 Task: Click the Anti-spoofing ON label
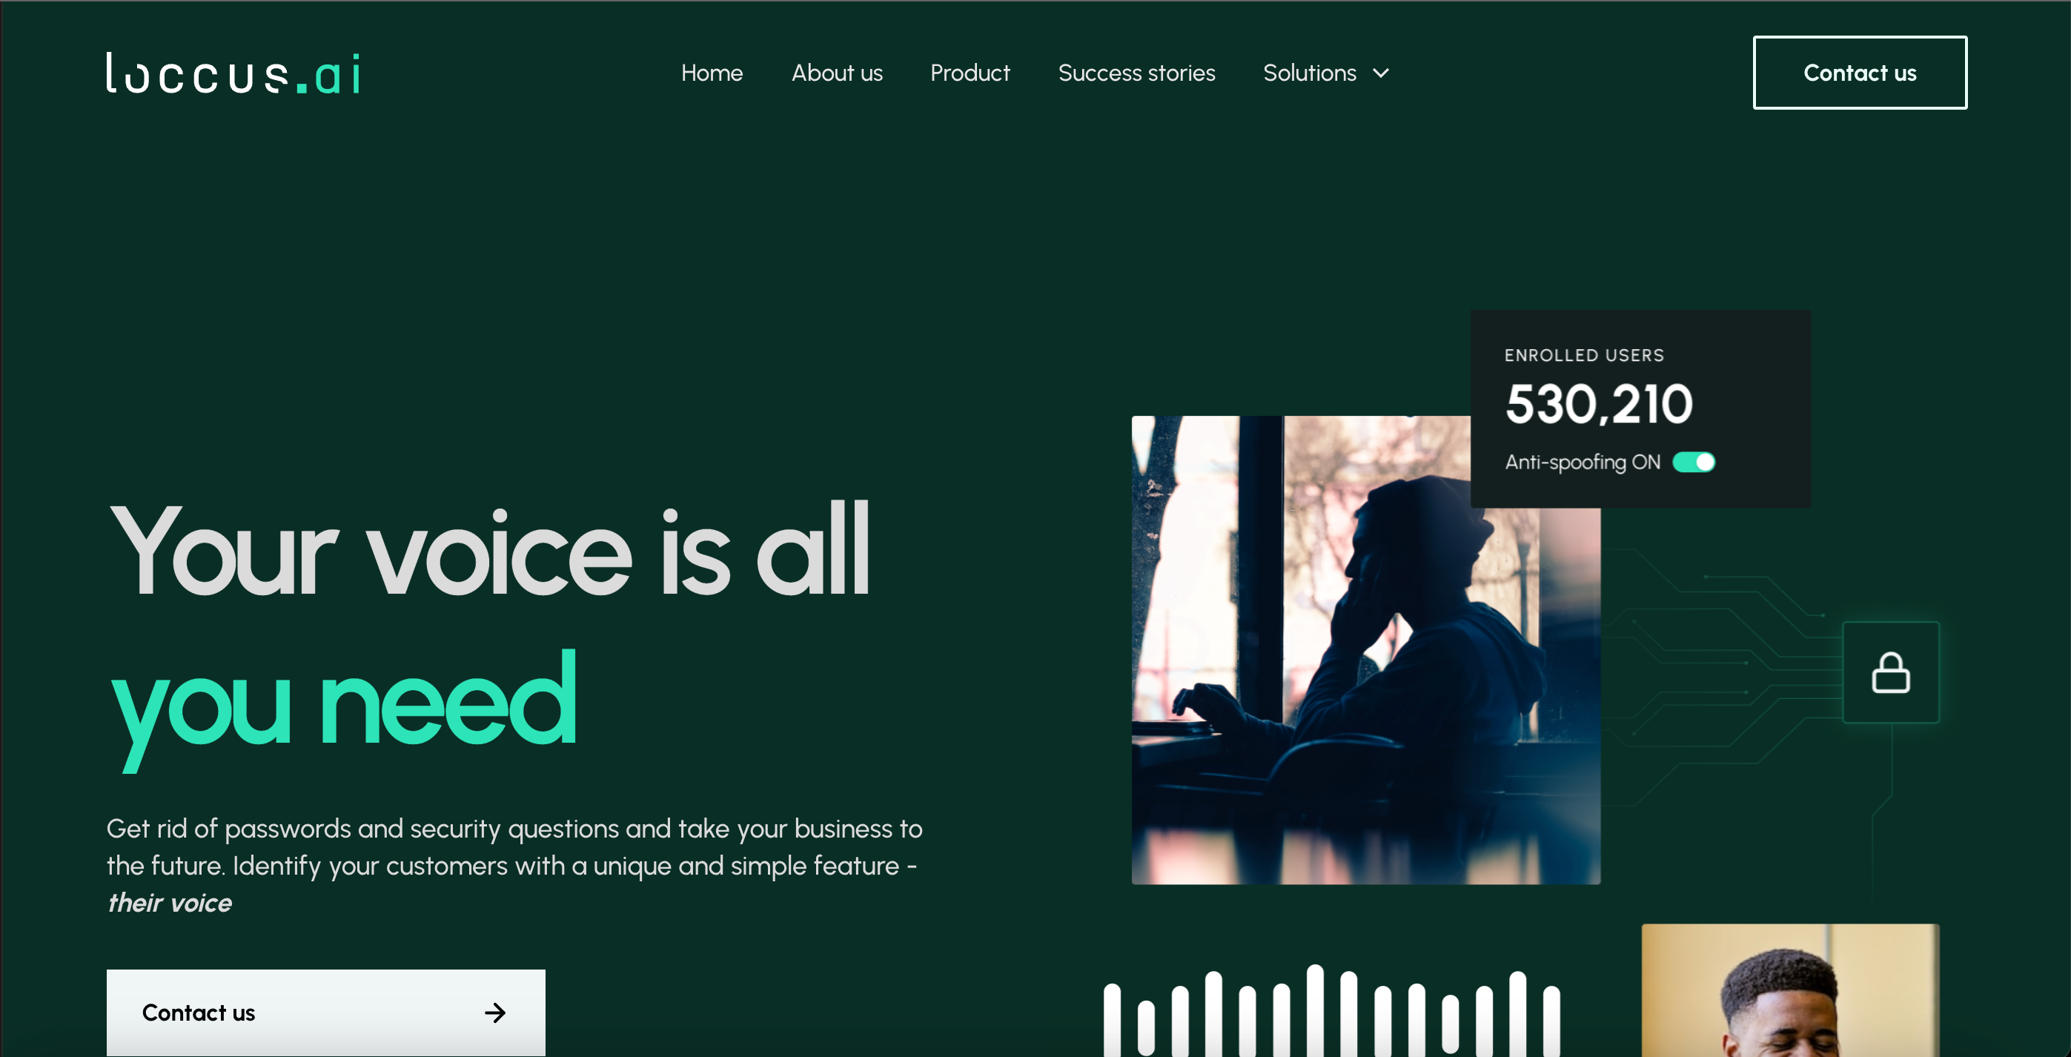(x=1583, y=463)
